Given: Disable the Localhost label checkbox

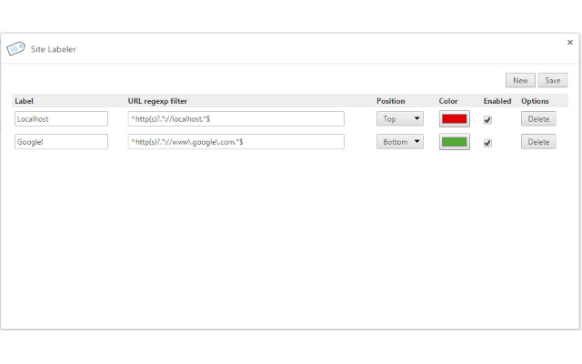Looking at the screenshot, I should pyautogui.click(x=487, y=119).
